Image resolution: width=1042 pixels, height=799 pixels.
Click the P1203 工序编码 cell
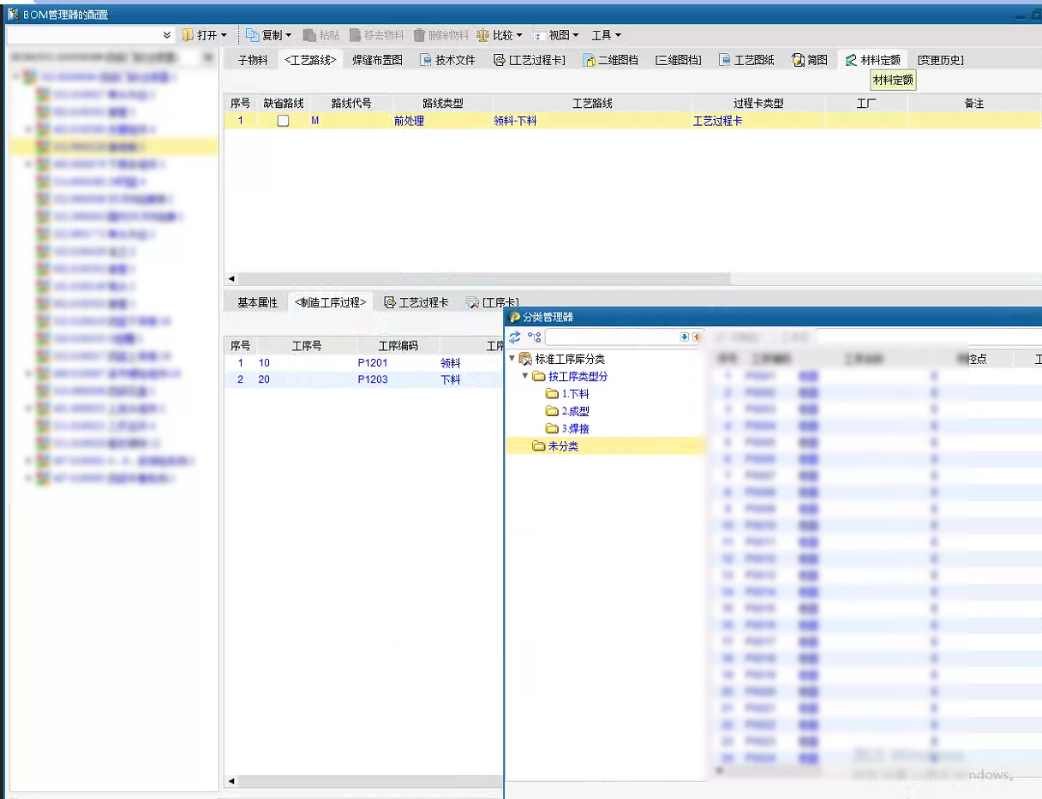373,379
